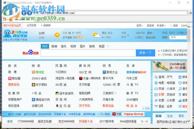Expand more search categories chevron after 地图
Viewport: 194px width, 129px height.
click(x=108, y=46)
